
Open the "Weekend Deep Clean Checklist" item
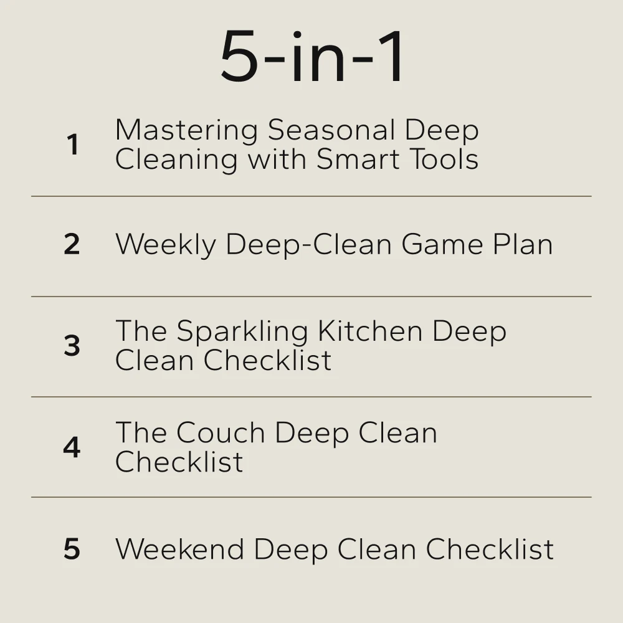(x=335, y=549)
